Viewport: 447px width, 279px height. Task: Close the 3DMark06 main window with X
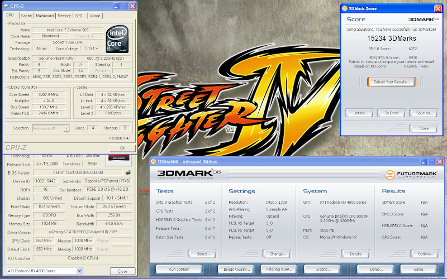tap(440, 162)
